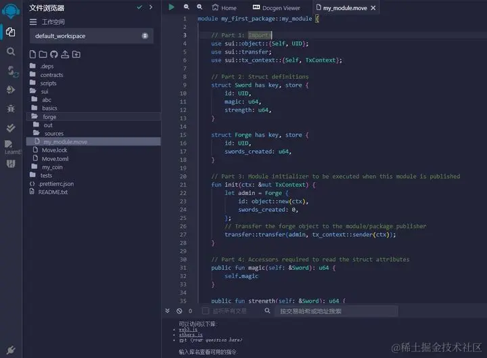Image resolution: width=487 pixels, height=358 pixels.
Task: Create a new folder icon
Action: [x=43, y=54]
